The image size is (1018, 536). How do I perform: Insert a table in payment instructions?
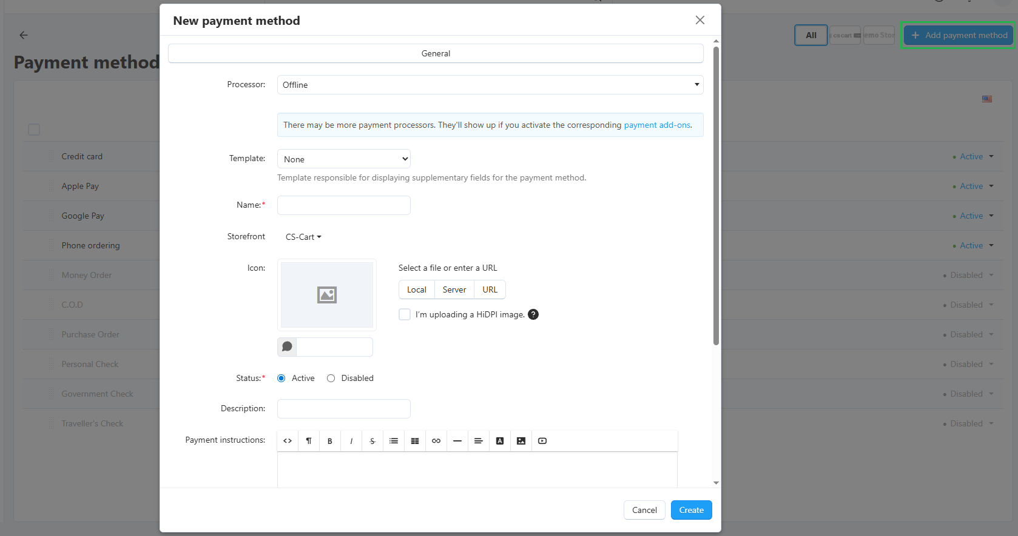[415, 441]
